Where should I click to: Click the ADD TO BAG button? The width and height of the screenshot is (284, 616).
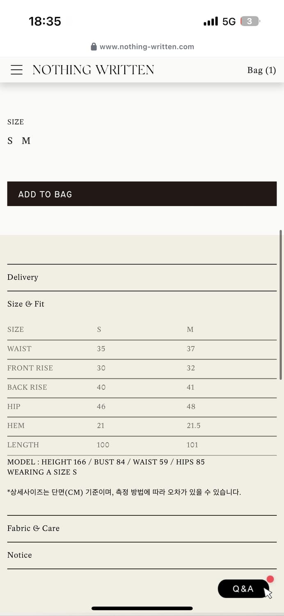tap(142, 194)
